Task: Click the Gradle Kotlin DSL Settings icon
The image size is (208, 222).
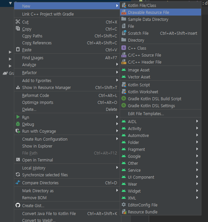Action: [x=124, y=105]
